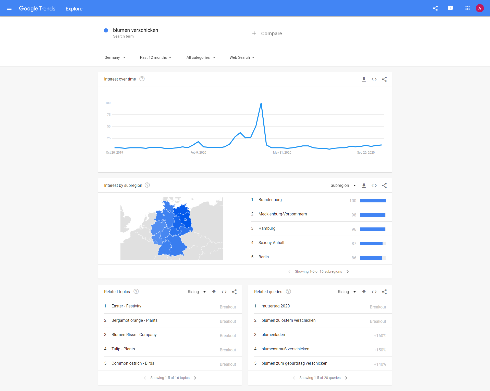Screen dimensions: 490x391
Task: Click the blue bar for Saxony-Anhalt
Action: tap(371, 244)
